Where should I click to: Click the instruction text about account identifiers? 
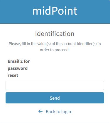pos(55,47)
